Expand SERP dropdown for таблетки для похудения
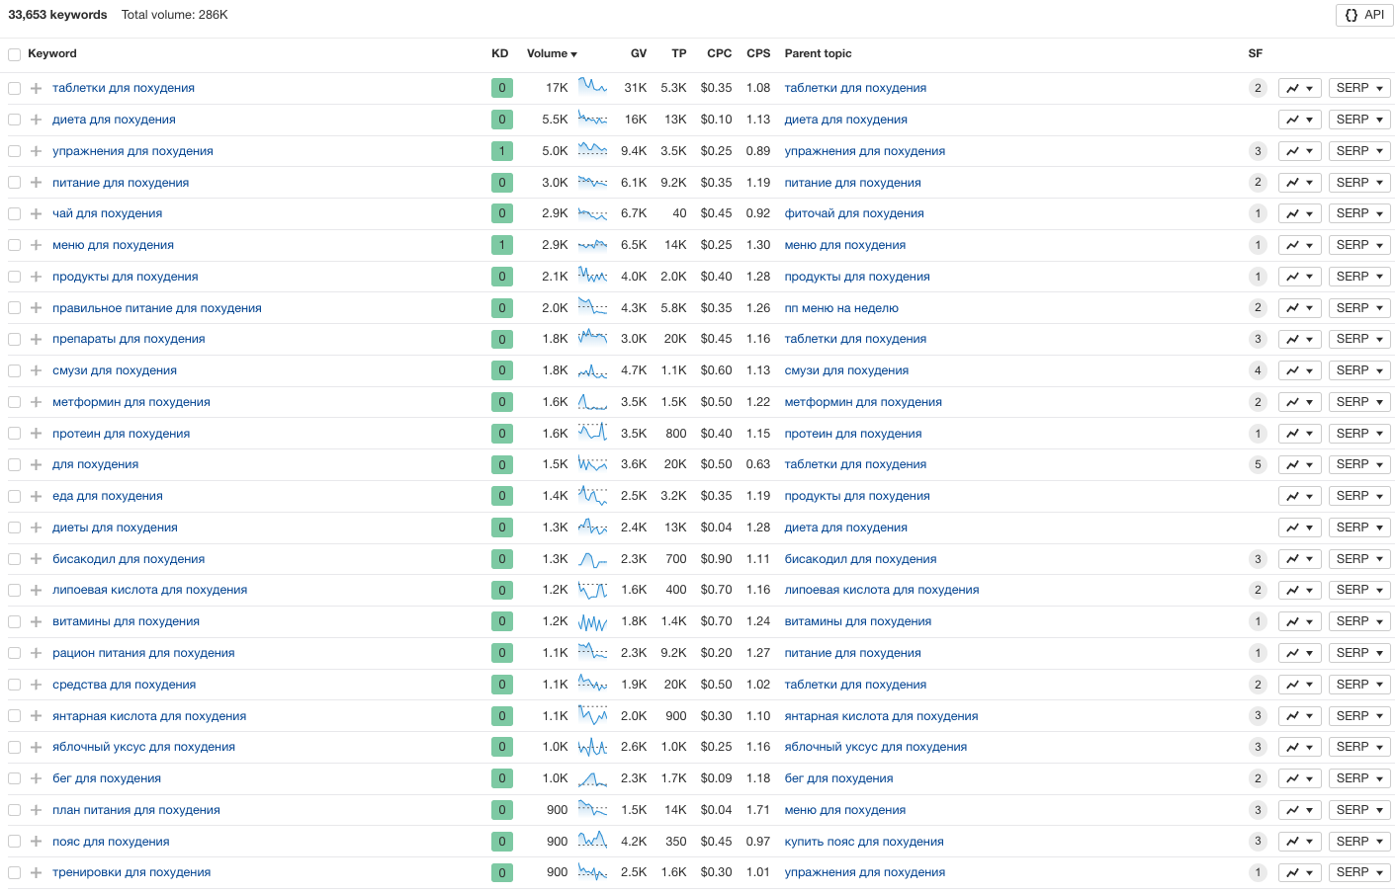 pos(1359,88)
